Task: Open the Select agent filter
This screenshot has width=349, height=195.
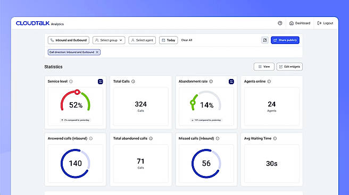Action: 142,40
